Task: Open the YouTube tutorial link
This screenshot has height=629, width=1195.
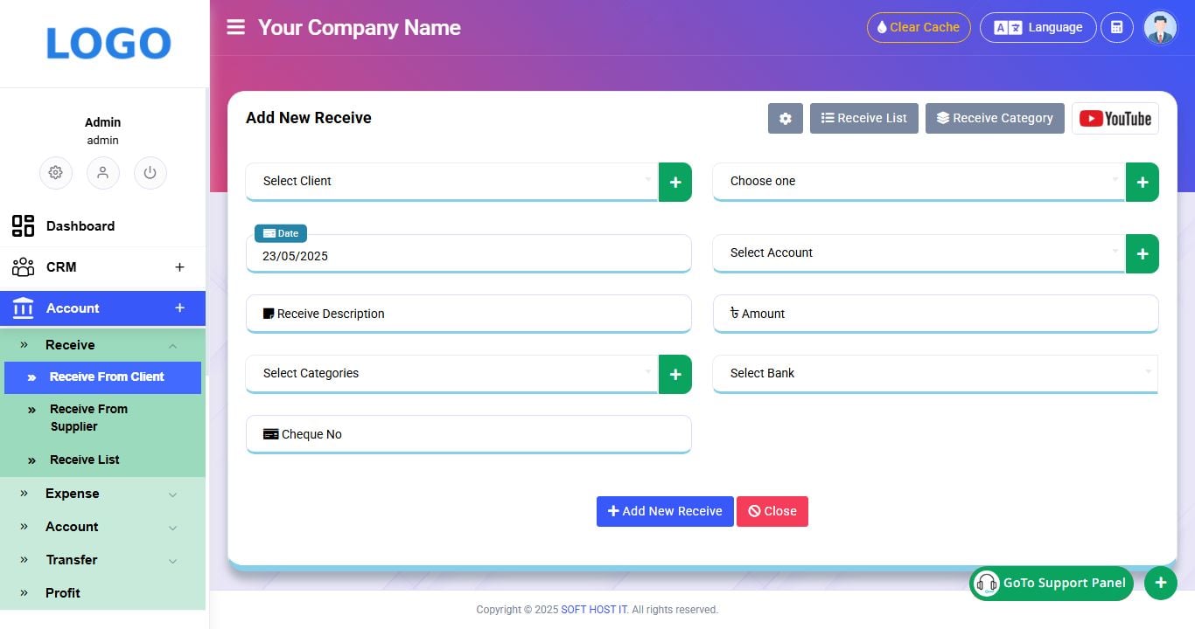Action: coord(1115,118)
